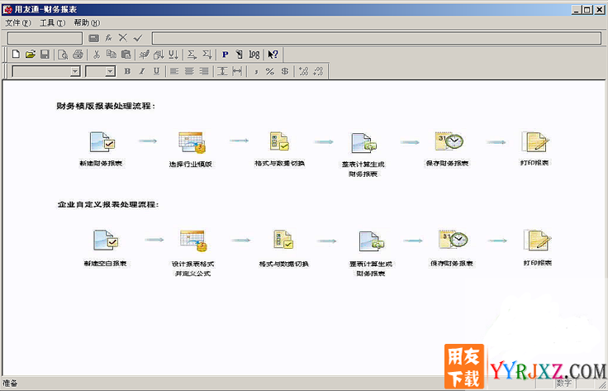Viewport: 608px width, 391px height.
Task: Click 保存财务报表 in the bottom flow
Action: [452, 248]
